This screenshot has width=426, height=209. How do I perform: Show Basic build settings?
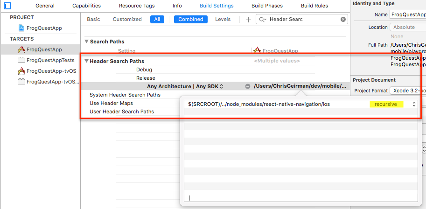point(93,19)
